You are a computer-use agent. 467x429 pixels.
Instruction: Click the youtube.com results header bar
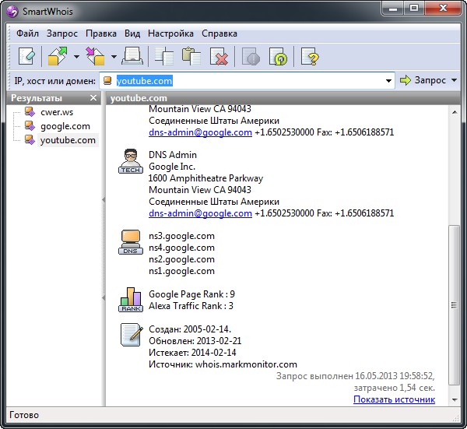click(x=283, y=98)
